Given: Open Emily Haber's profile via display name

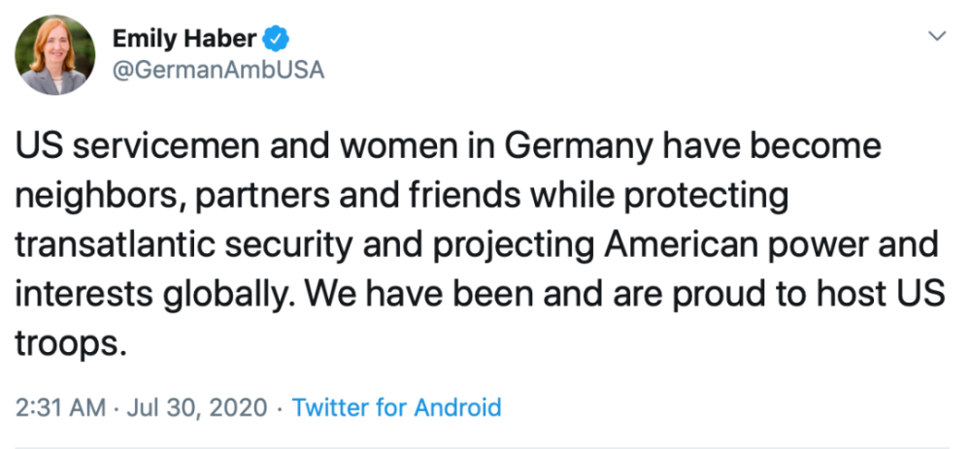Looking at the screenshot, I should tap(184, 39).
